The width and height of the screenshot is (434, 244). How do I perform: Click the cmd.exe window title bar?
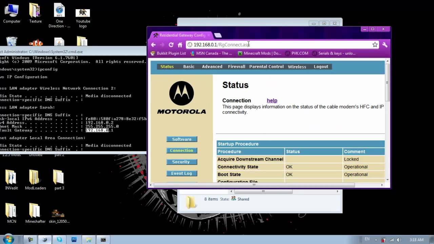tap(73, 52)
